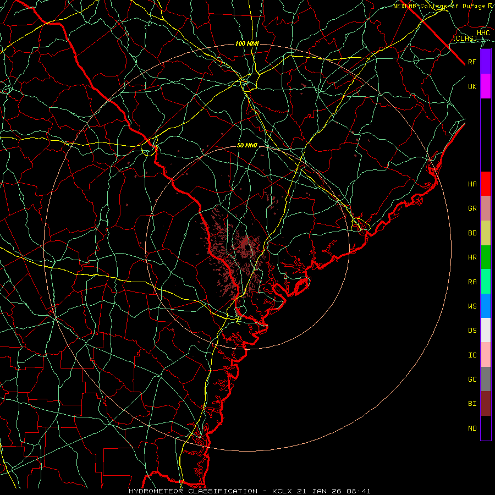Image resolution: width=495 pixels, height=495 pixels.
Task: Click the BI brown legend swatch
Action: click(x=486, y=404)
